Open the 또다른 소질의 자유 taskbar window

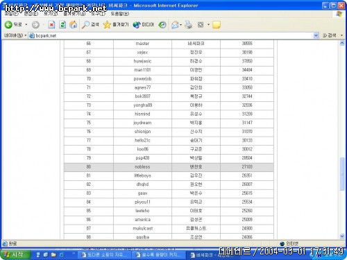(105, 255)
